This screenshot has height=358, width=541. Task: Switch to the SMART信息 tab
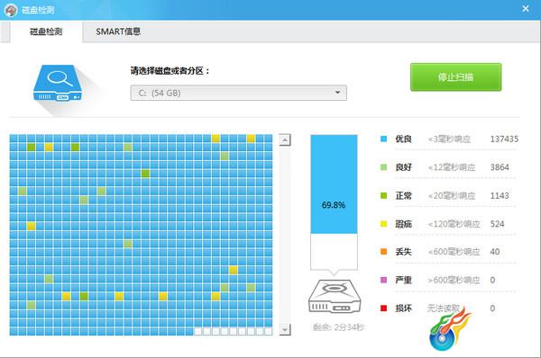(118, 31)
